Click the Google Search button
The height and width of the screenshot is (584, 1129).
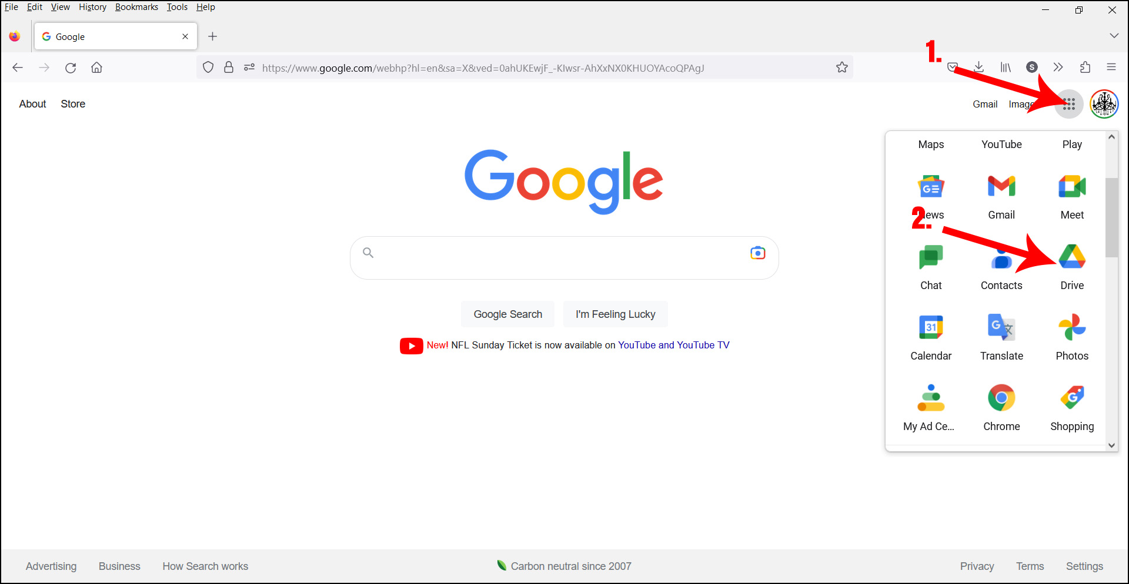508,314
